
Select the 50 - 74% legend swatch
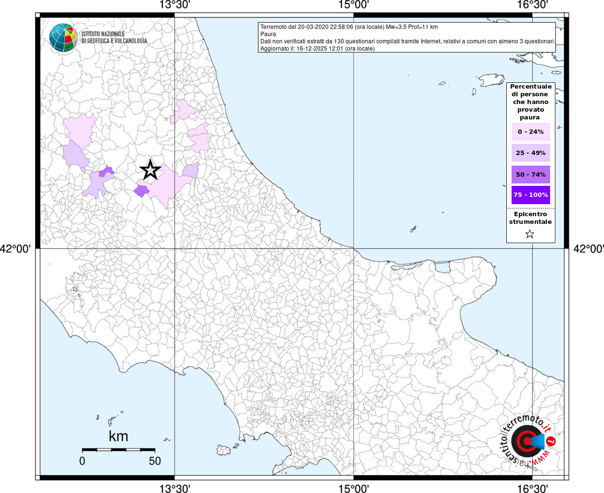[530, 174]
